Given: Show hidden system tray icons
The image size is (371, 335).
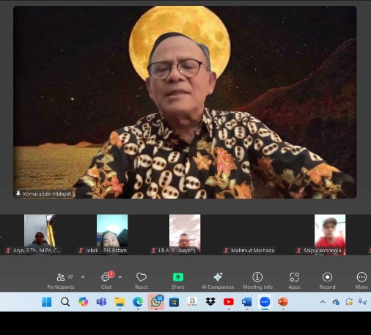Looking at the screenshot, I should pos(323,302).
